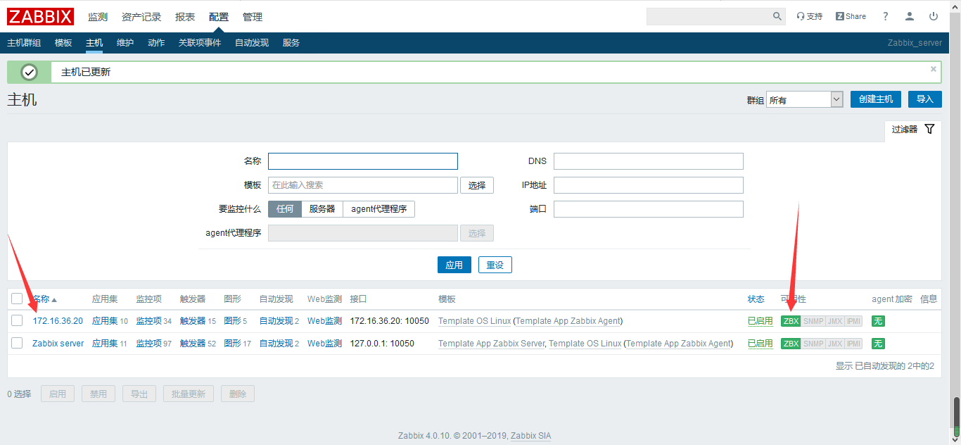This screenshot has width=961, height=445.
Task: Click the Zabbix logo
Action: 40,16
